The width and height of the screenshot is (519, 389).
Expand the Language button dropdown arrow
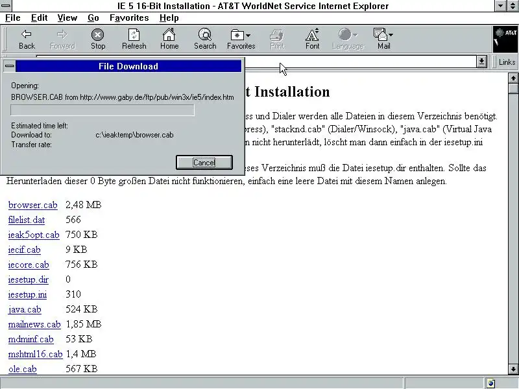[x=355, y=35]
